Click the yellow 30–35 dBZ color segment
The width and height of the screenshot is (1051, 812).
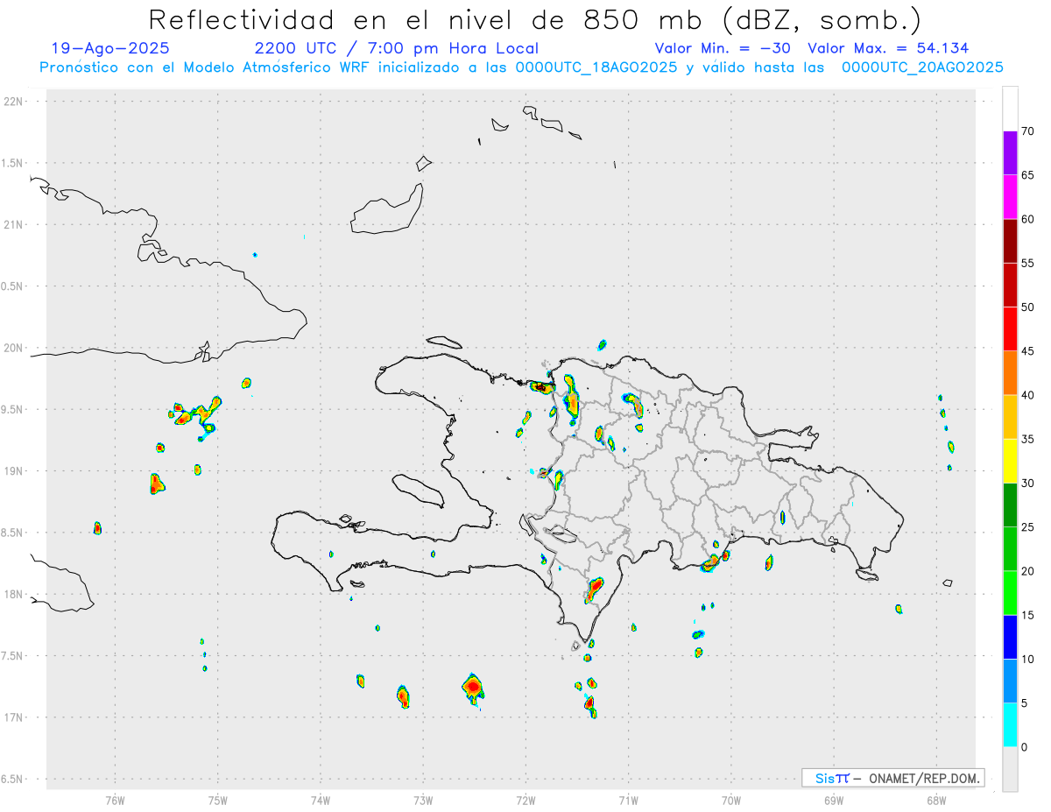(x=1010, y=461)
